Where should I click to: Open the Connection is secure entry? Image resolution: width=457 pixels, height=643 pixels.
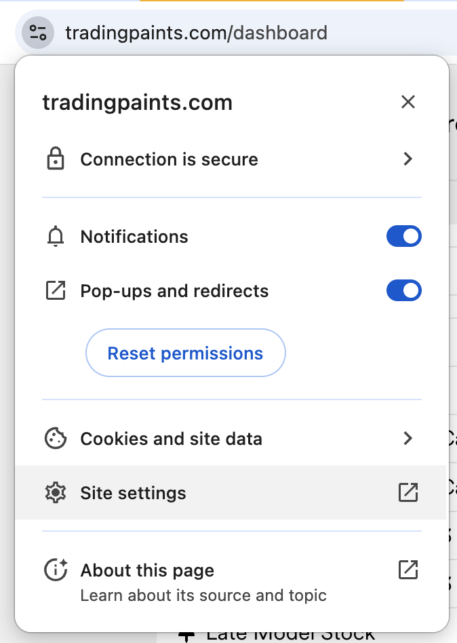[x=170, y=159]
